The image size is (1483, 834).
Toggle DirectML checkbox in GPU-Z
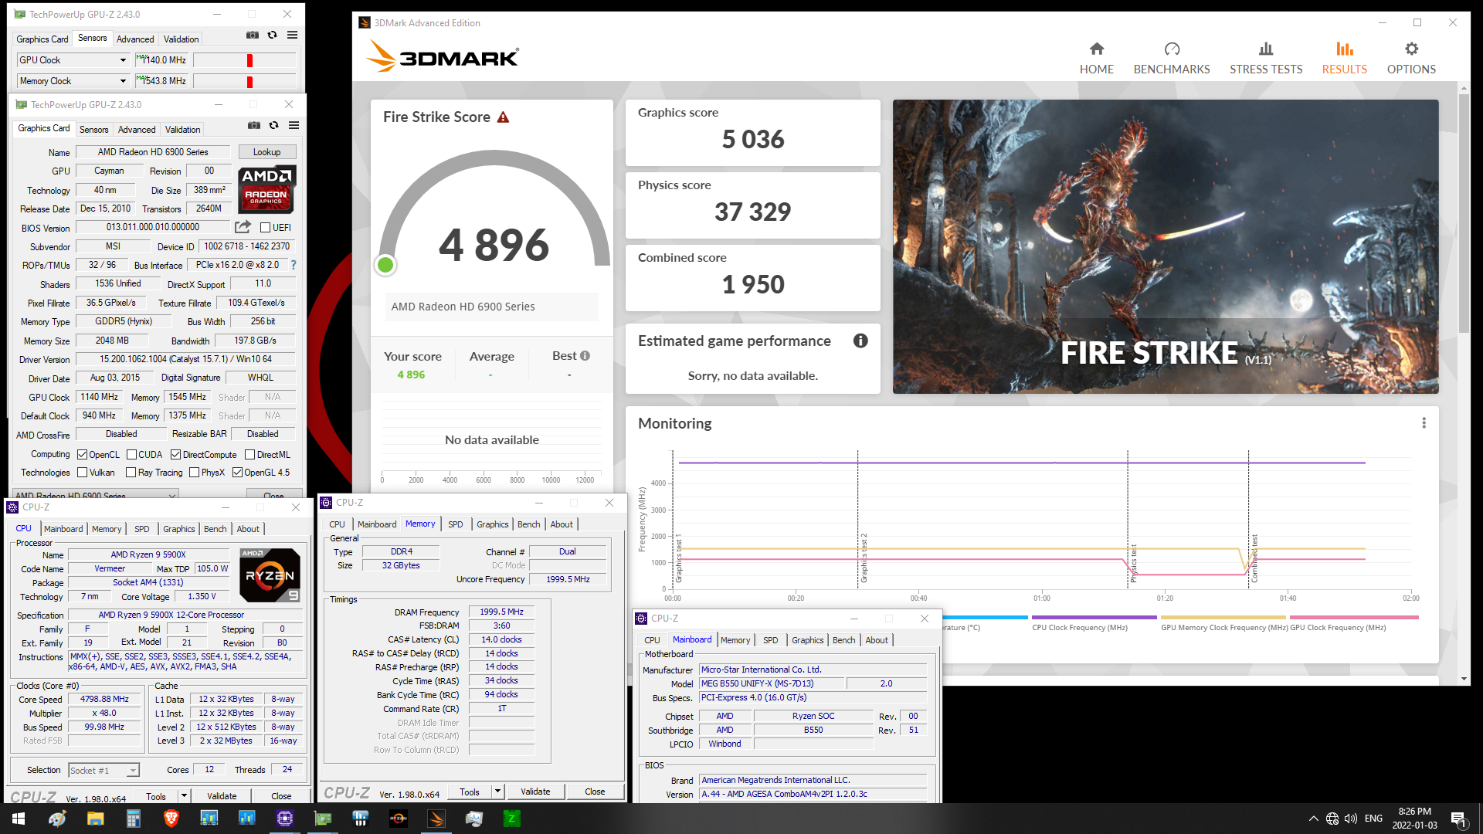coord(249,455)
